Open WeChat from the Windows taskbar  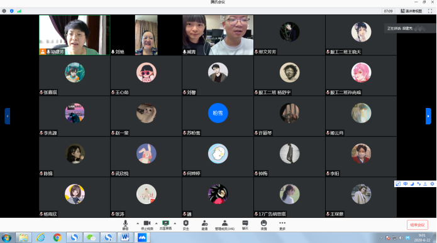(91, 237)
